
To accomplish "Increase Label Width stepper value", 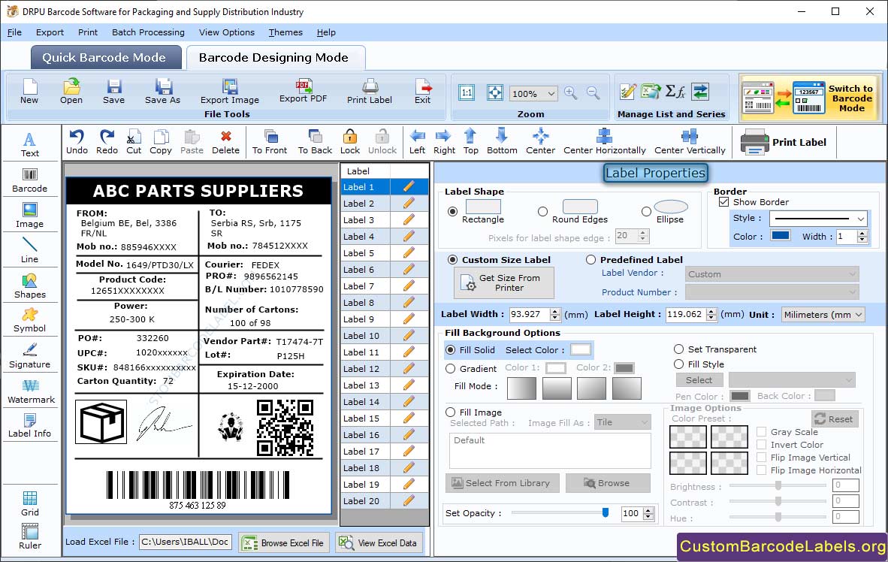I will (555, 311).
